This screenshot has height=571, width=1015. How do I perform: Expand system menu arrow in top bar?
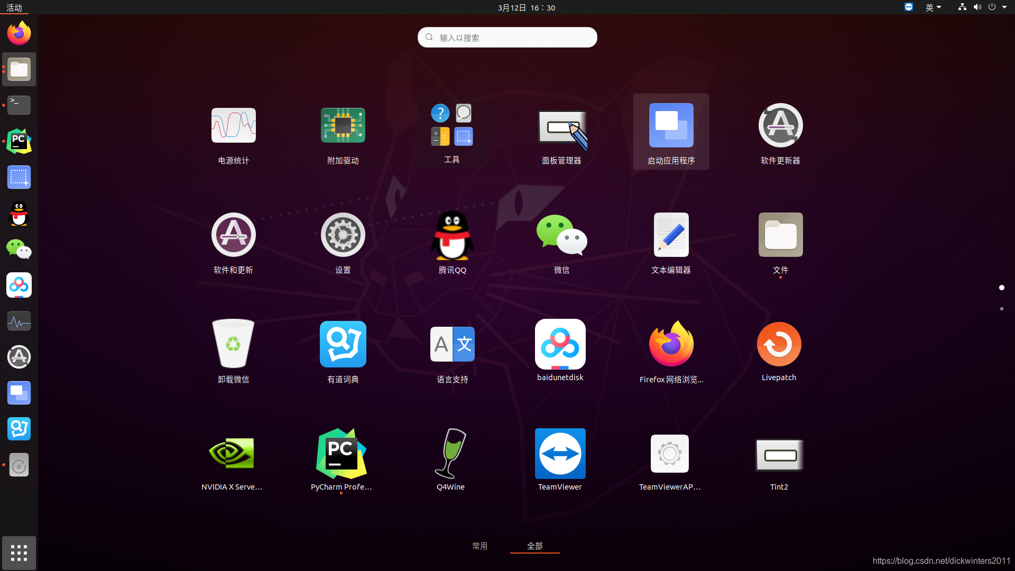point(1004,7)
